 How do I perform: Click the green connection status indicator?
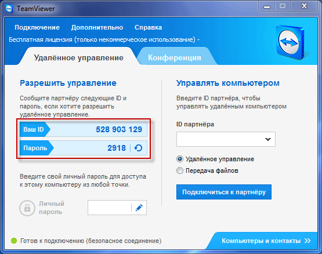14,241
